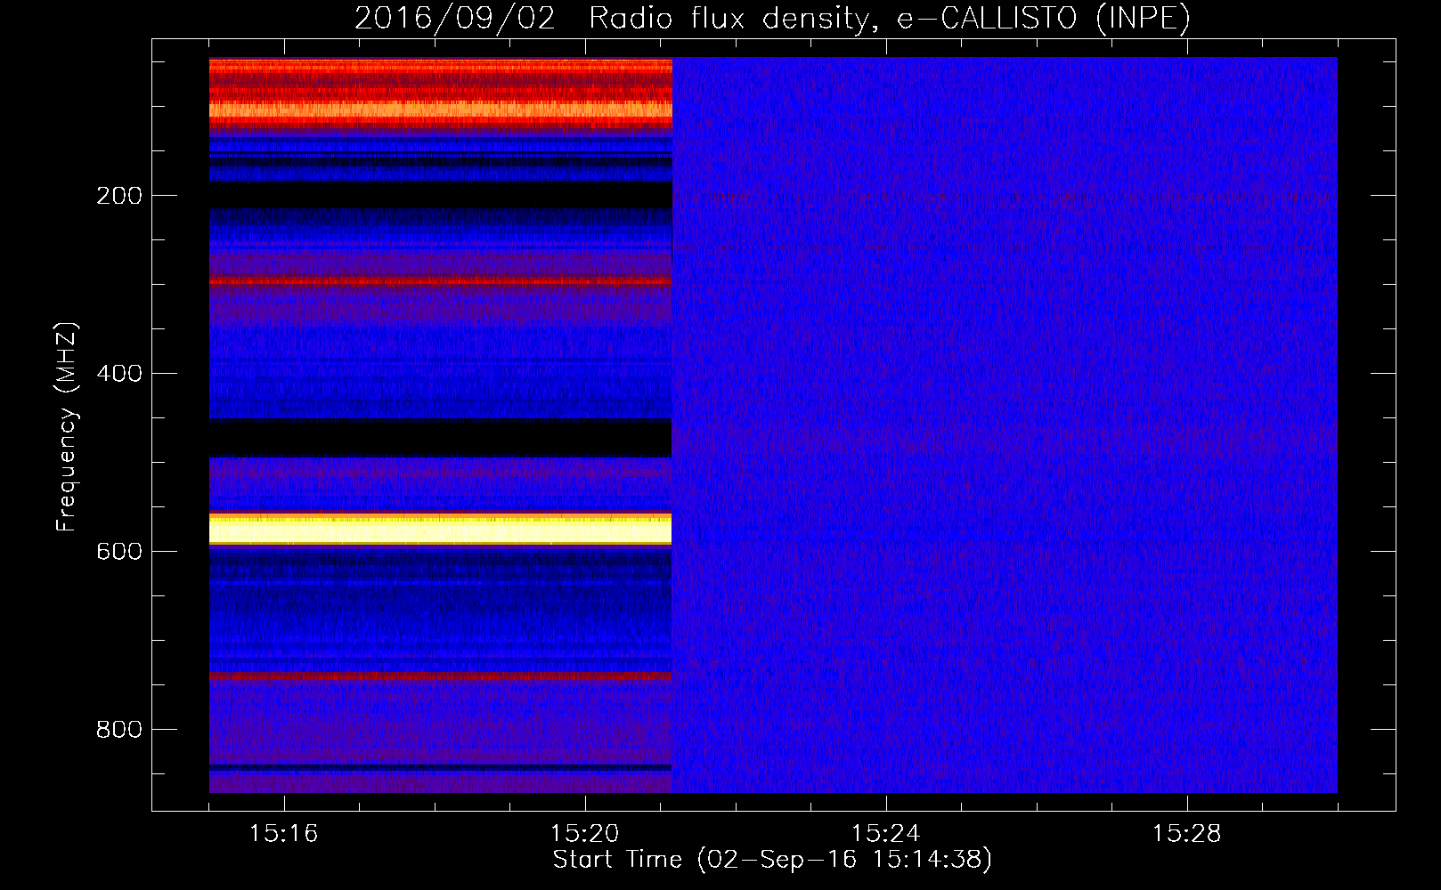Screen dimensions: 1441x890
Task: Click the '200' frequency tick label
Action: (119, 196)
